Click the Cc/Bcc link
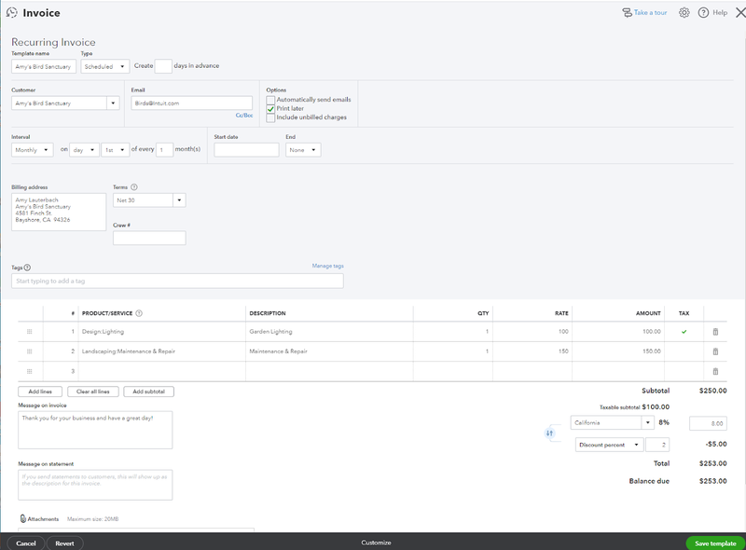Screen dimensions: 746x550 pos(244,116)
